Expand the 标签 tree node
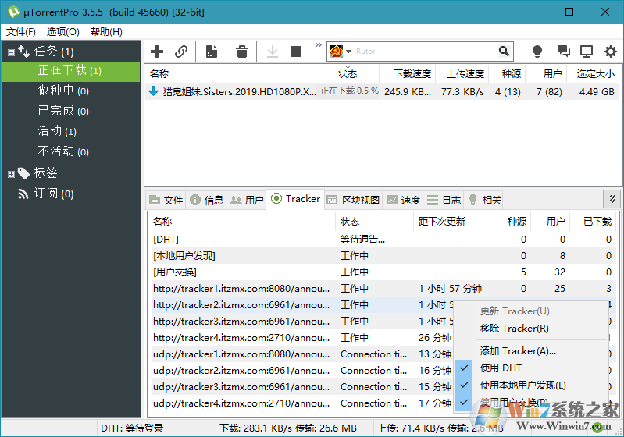 [11, 174]
